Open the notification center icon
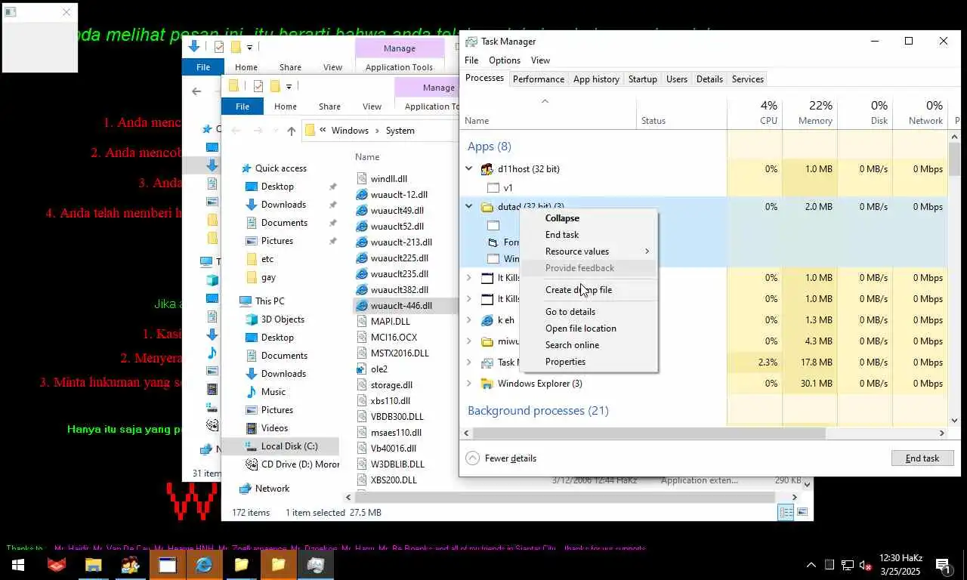 pos(943,564)
